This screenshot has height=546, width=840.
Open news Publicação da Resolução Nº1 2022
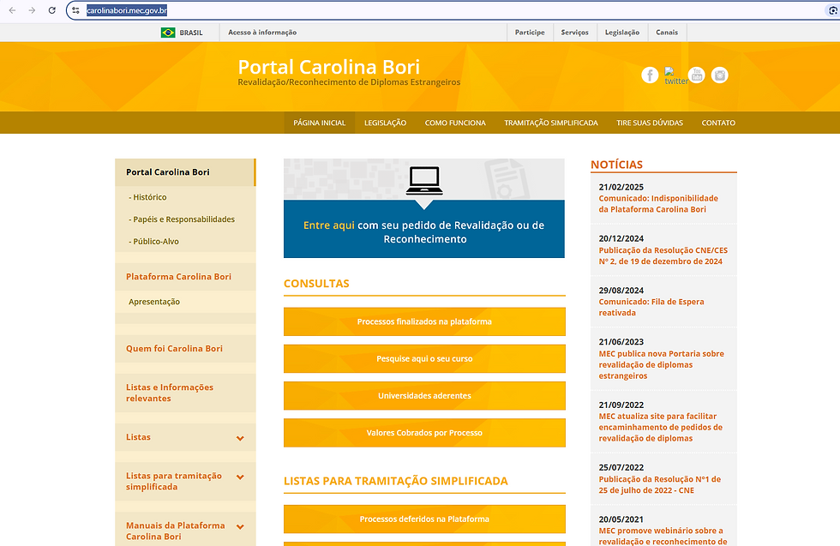coord(659,484)
